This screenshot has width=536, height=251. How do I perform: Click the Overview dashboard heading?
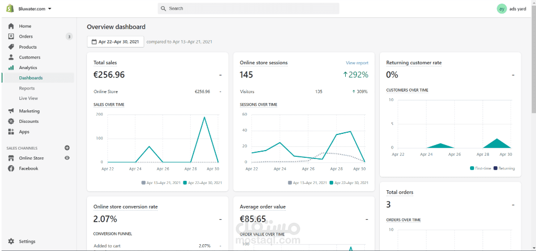(x=116, y=27)
